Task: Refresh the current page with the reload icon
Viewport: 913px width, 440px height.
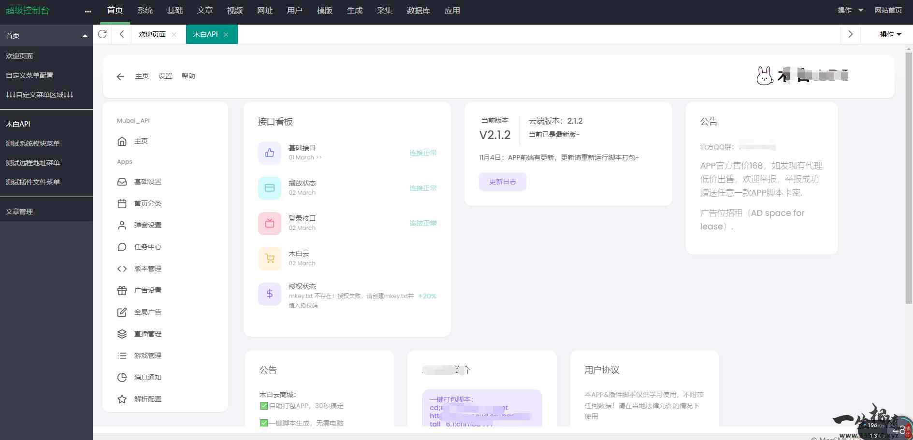Action: tap(102, 34)
